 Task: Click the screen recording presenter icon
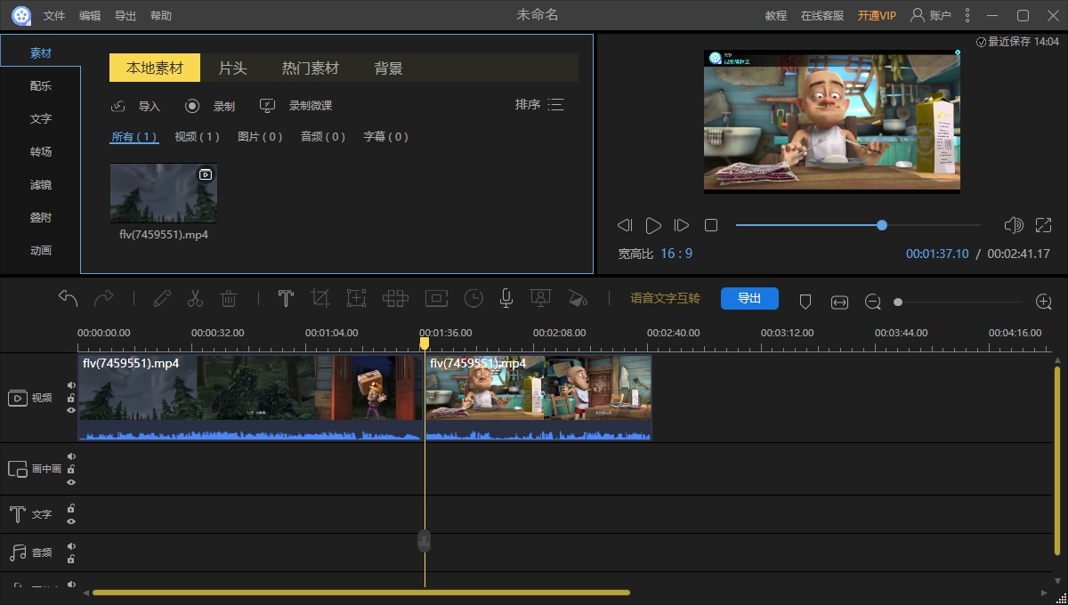tap(540, 299)
